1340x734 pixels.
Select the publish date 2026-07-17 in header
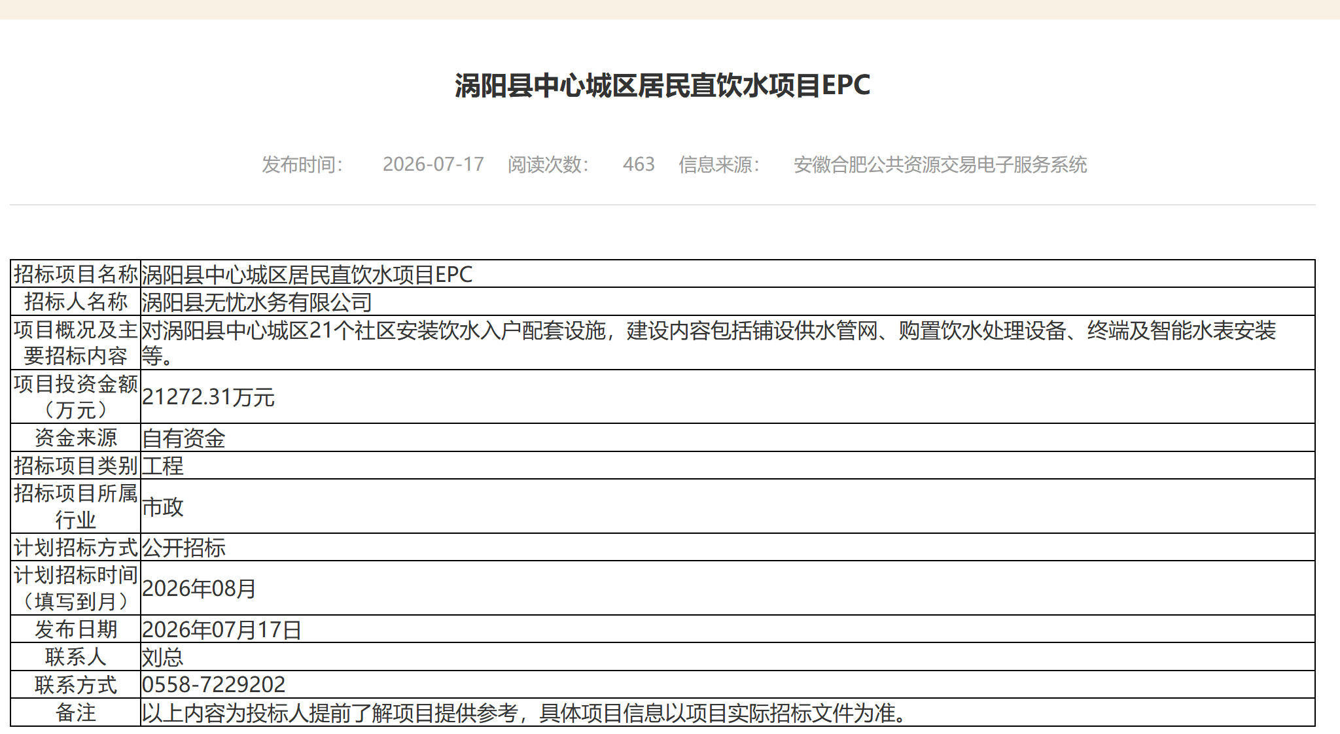point(433,164)
